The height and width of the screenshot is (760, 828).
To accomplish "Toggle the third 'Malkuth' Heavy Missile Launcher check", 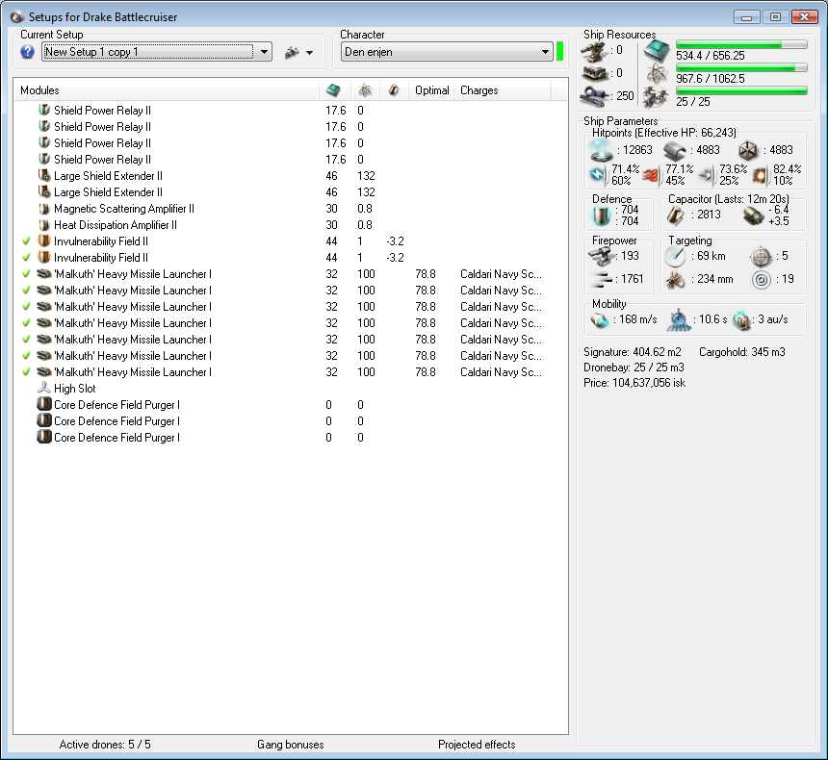I will click(26, 307).
